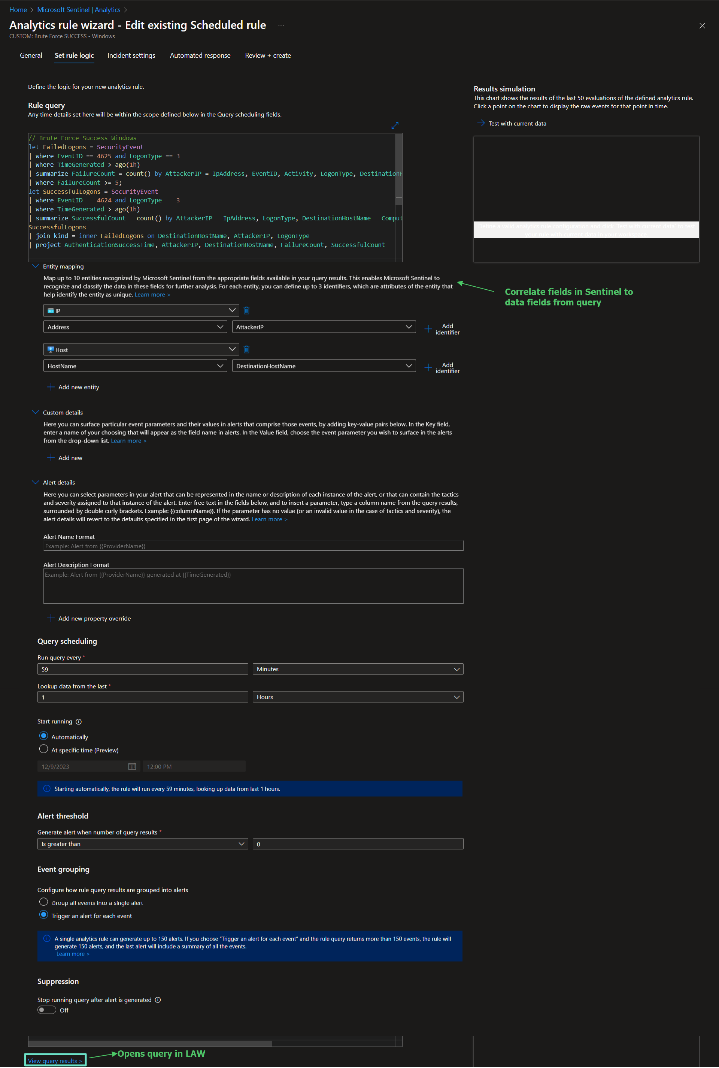Viewport: 719px width, 1068px height.
Task: Open Learn more link about 150 alerts
Action: (73, 954)
